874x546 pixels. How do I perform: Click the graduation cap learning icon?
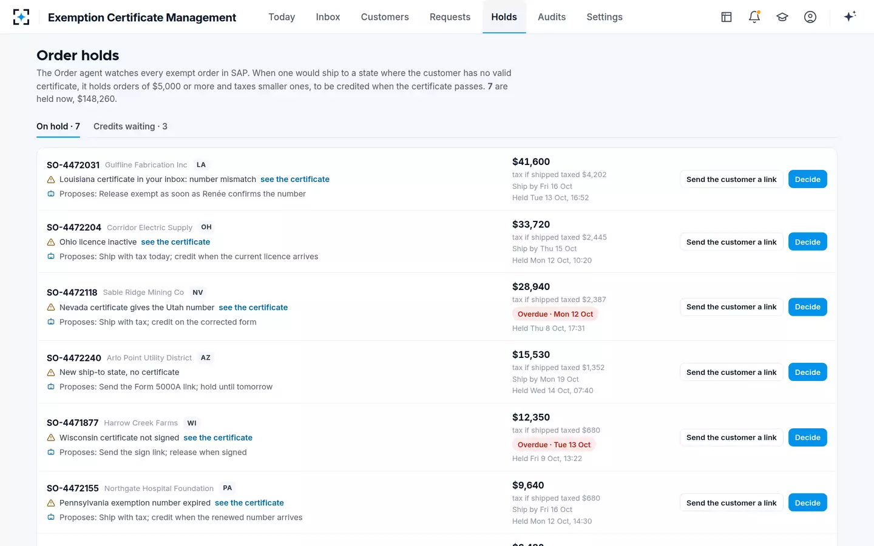click(x=782, y=17)
